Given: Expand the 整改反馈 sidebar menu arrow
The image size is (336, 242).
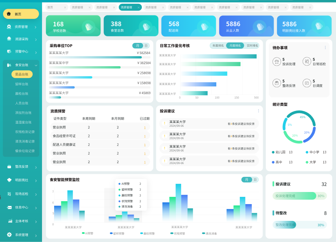Looking at the screenshot, I should tap(36, 167).
